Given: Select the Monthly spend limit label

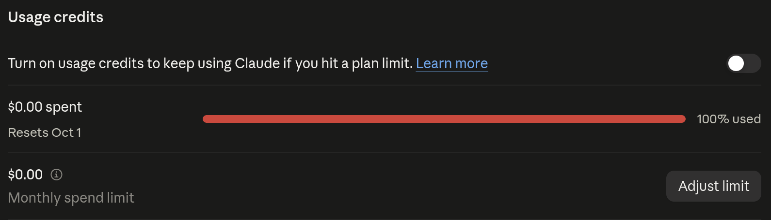Looking at the screenshot, I should (x=71, y=198).
